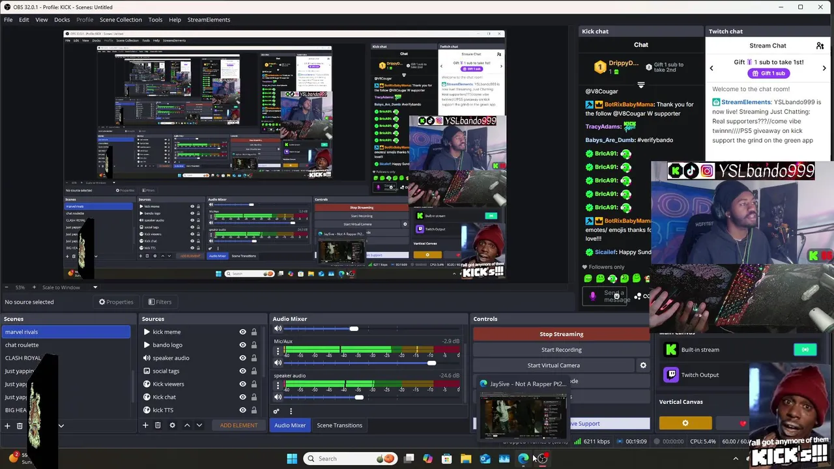Move the selected source down

click(x=199, y=425)
